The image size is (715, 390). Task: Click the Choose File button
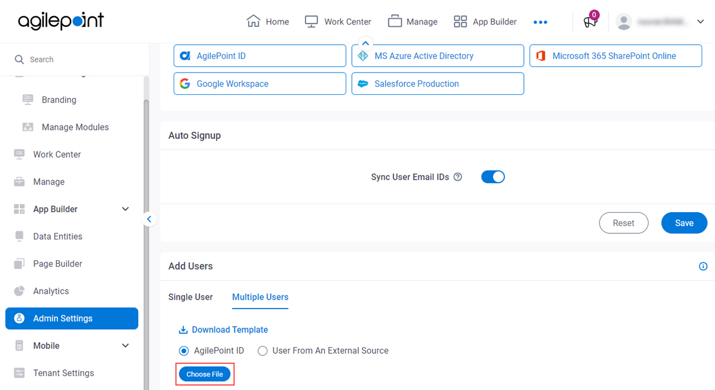click(x=205, y=374)
